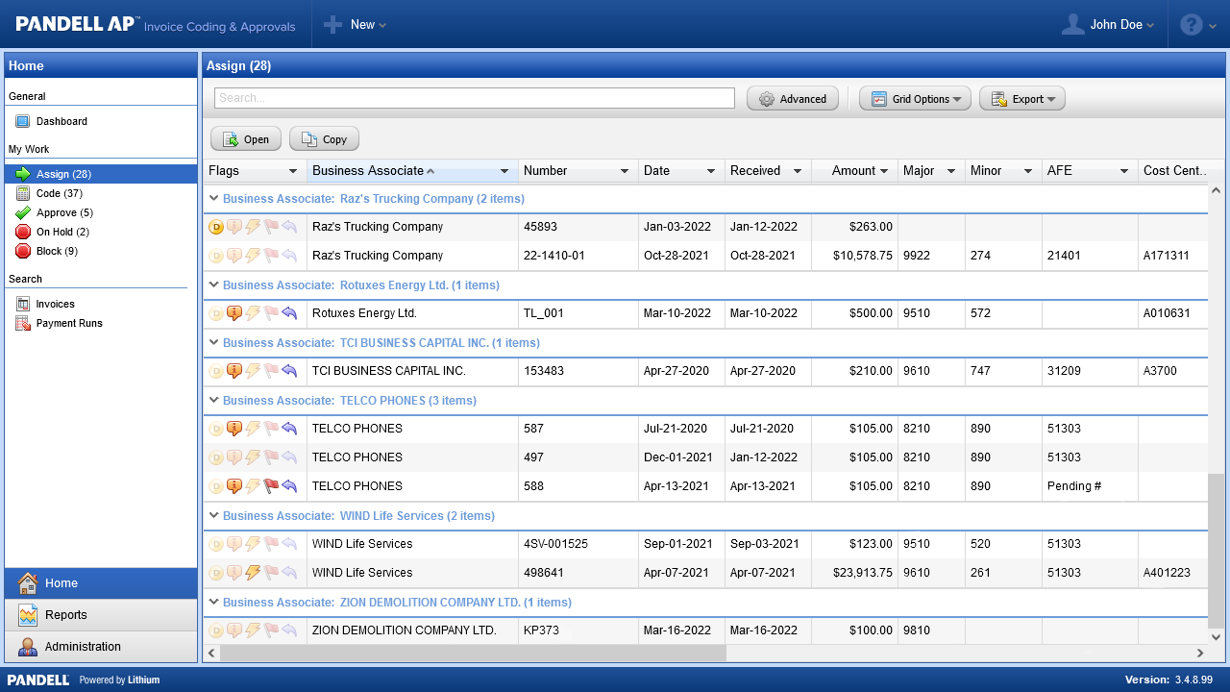
Task: Click into the Search input field
Action: tap(474, 98)
